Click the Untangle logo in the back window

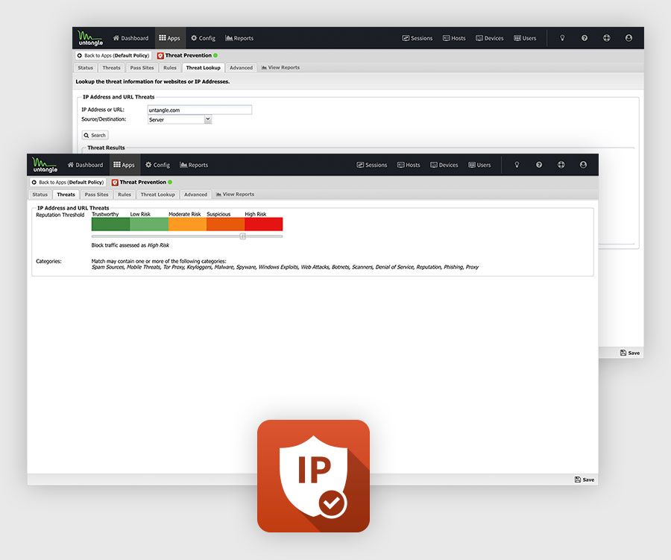[x=90, y=38]
